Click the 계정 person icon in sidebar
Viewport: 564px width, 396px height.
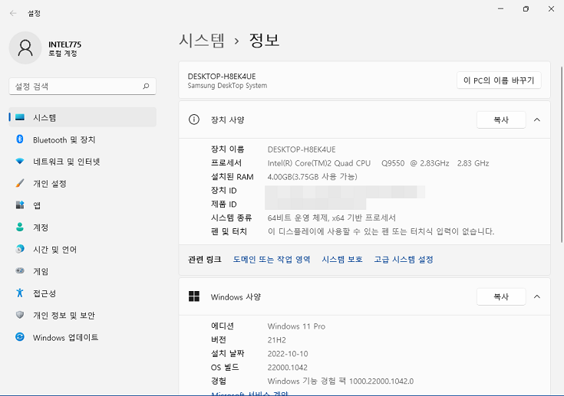click(20, 227)
